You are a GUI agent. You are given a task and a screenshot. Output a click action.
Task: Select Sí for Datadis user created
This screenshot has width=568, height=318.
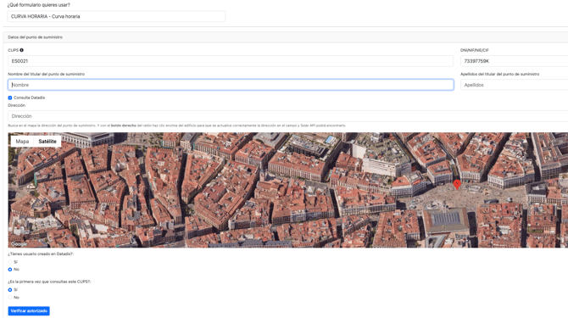(x=10, y=262)
